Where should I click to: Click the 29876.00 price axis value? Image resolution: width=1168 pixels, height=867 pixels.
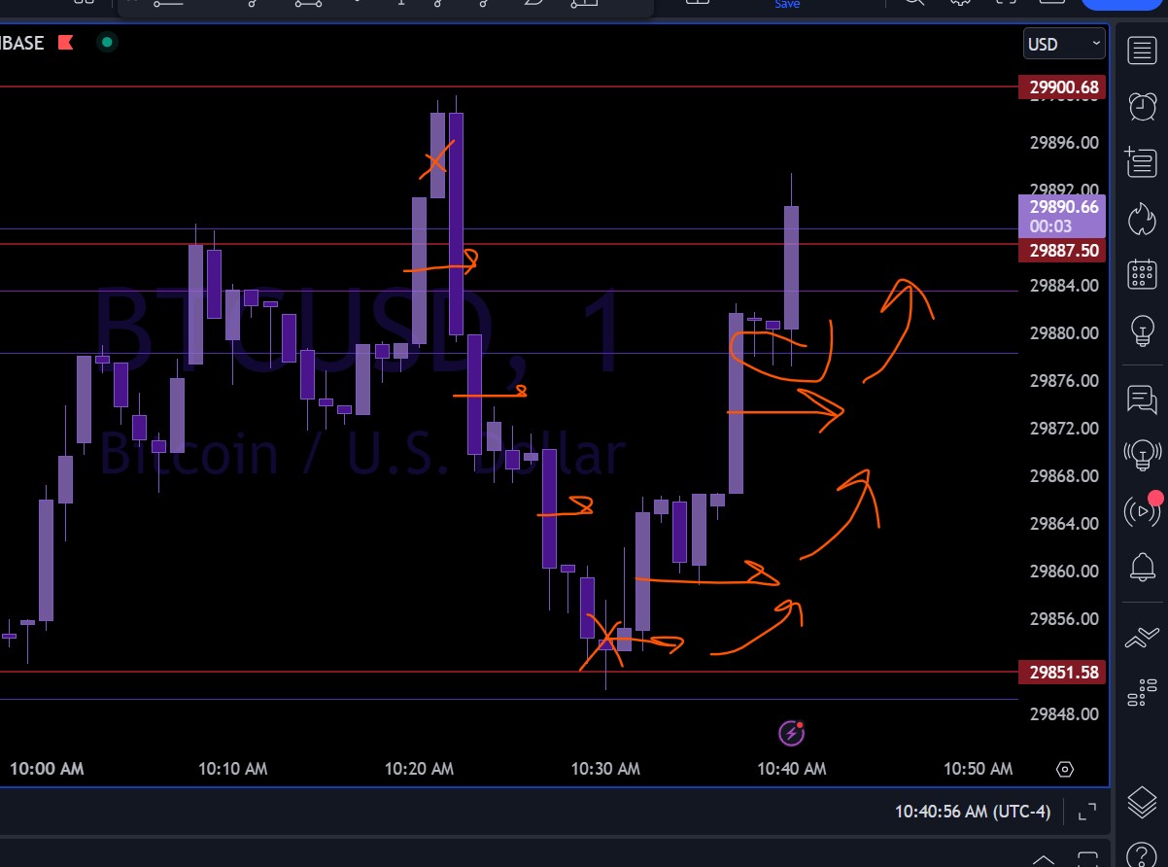point(1064,381)
